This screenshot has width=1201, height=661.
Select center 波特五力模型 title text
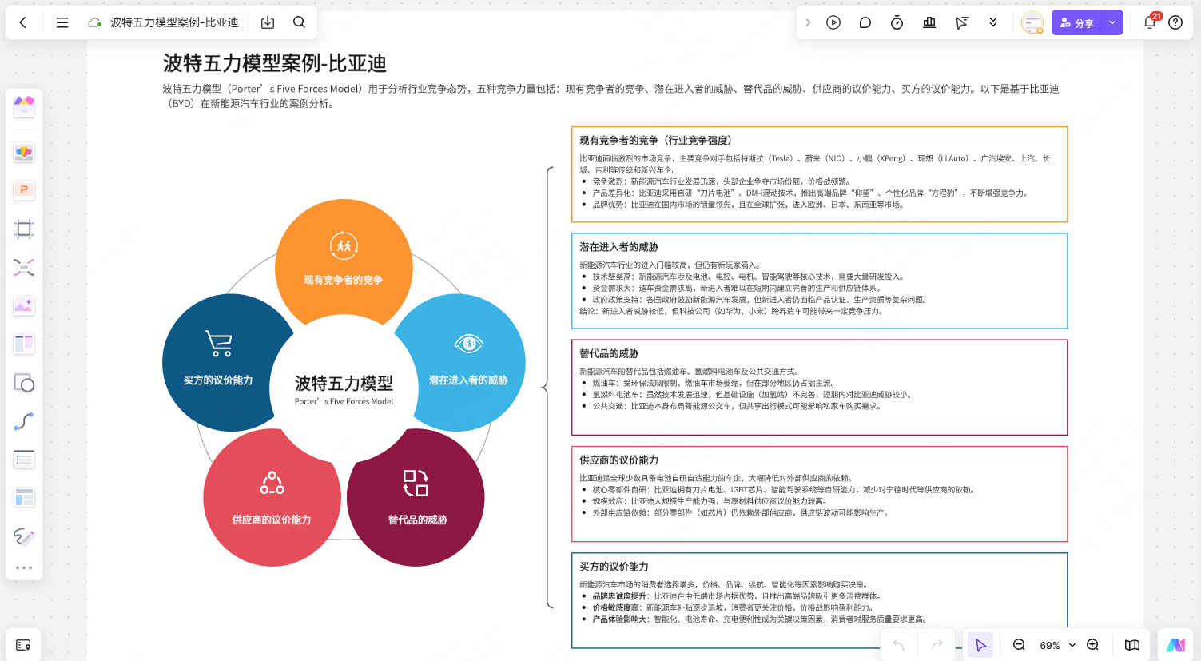point(344,383)
